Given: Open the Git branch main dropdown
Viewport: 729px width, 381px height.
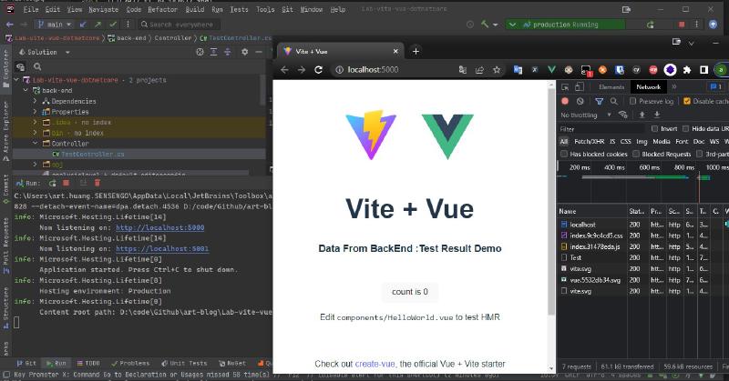Looking at the screenshot, I should pyautogui.click(x=54, y=25).
